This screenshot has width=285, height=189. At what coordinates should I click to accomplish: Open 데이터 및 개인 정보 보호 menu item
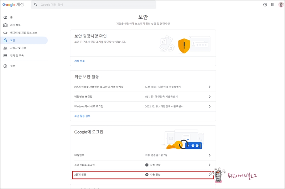[x=24, y=33]
